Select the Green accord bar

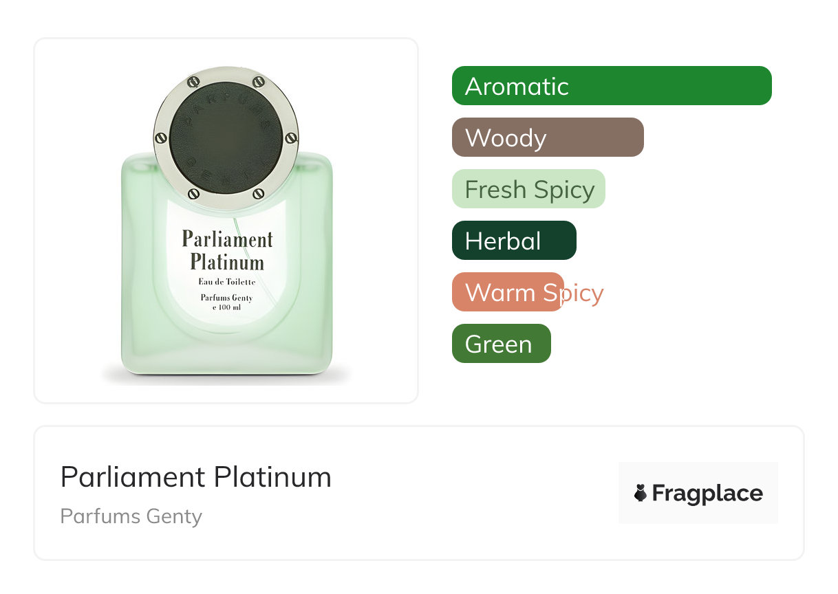[501, 344]
